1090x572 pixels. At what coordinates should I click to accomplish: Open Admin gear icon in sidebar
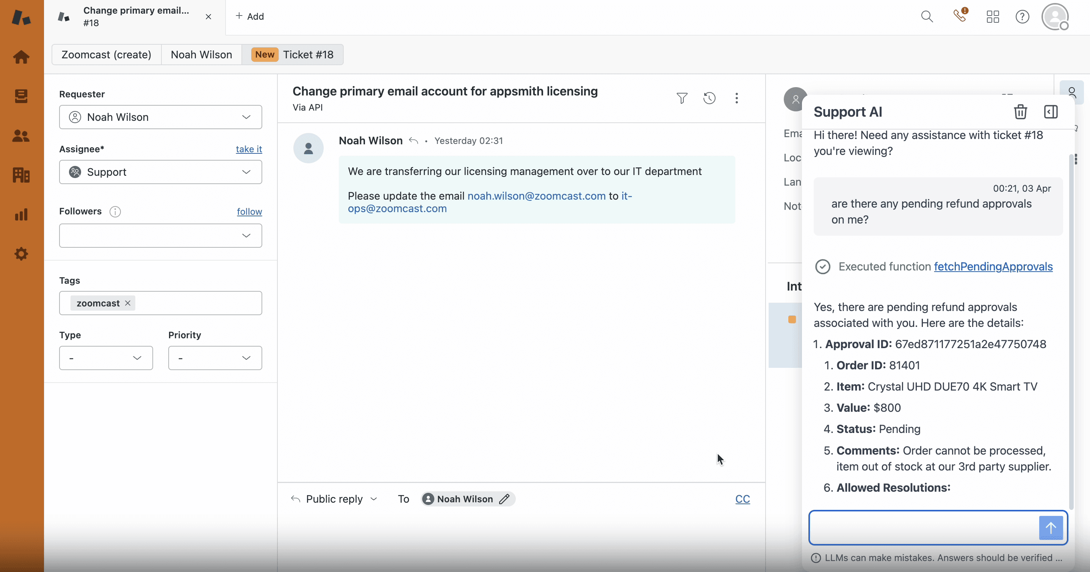coord(21,254)
